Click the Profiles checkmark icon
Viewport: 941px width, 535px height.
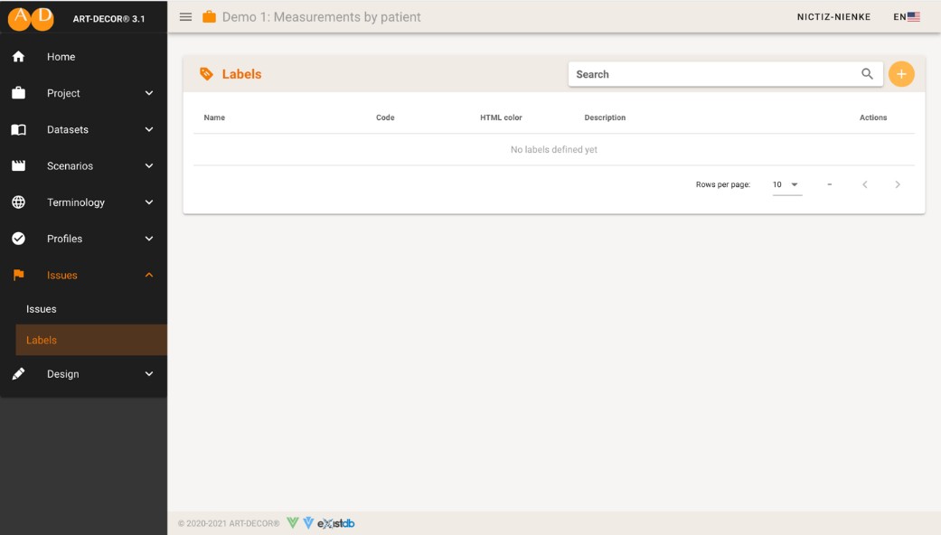18,239
